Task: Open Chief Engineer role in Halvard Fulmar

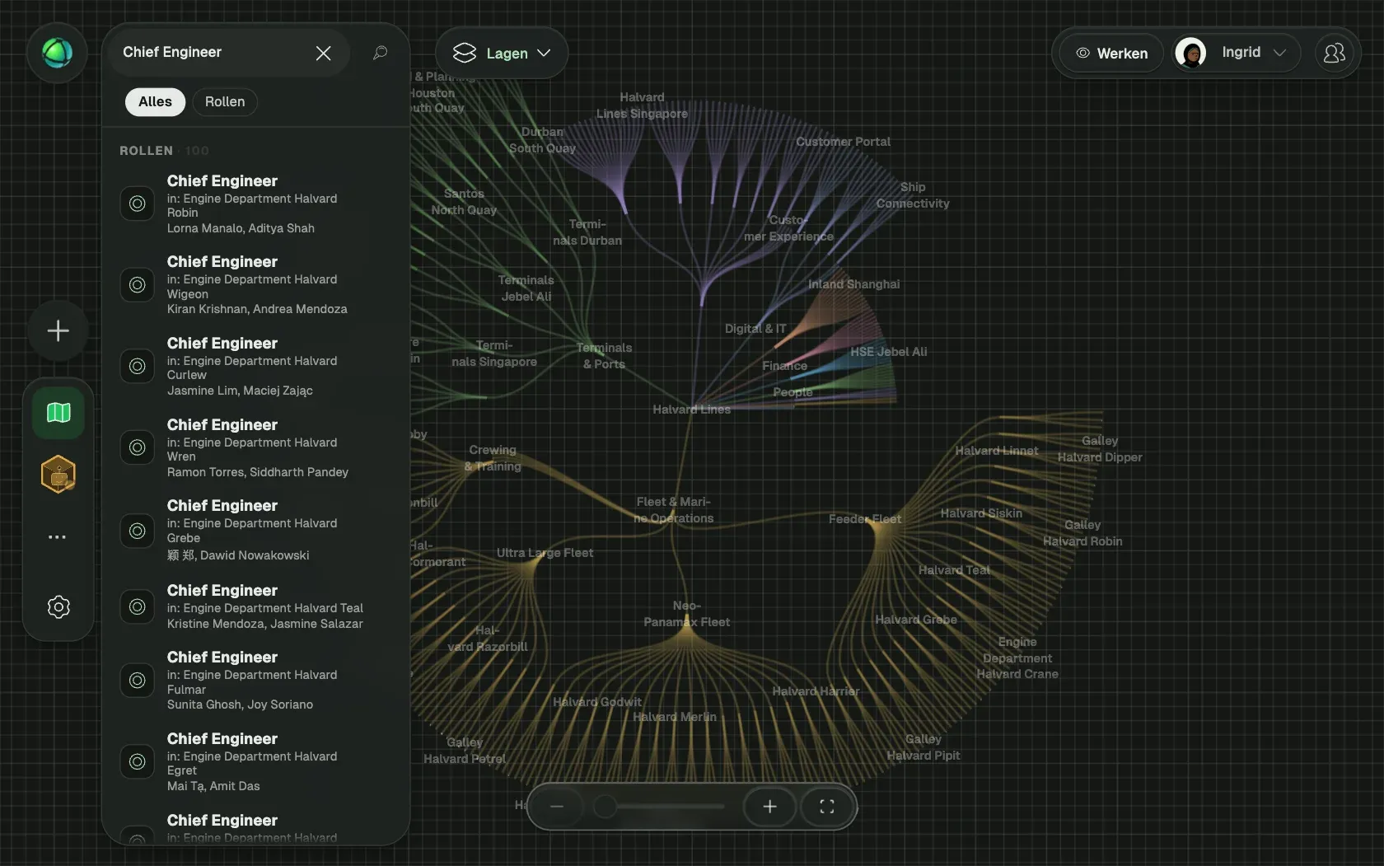Action: [x=255, y=680]
